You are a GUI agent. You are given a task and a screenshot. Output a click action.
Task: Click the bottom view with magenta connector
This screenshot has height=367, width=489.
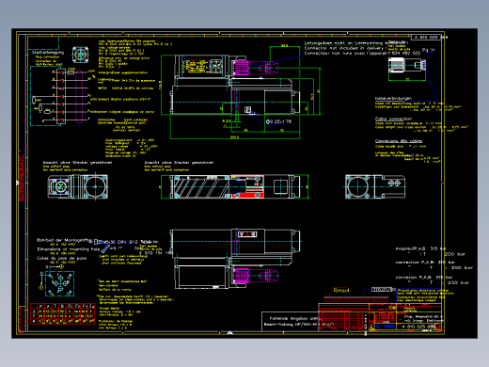tap(235, 259)
